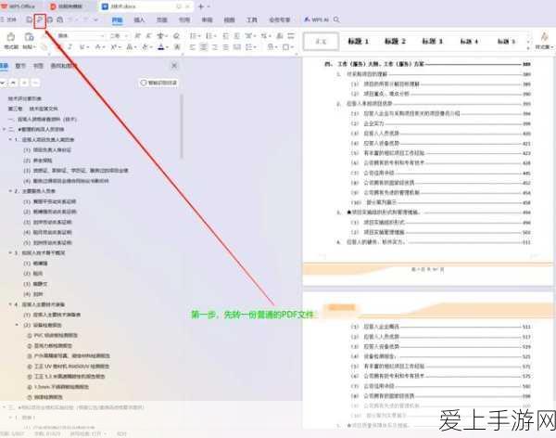Image resolution: width=556 pixels, height=438 pixels.
Task: Open Print Preview from quick access bar
Action: click(x=60, y=19)
